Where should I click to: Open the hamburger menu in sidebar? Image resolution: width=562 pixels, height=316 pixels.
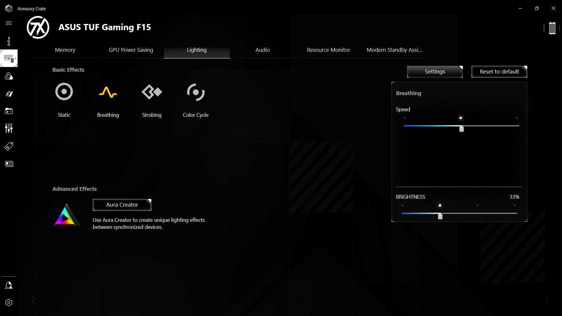click(9, 23)
